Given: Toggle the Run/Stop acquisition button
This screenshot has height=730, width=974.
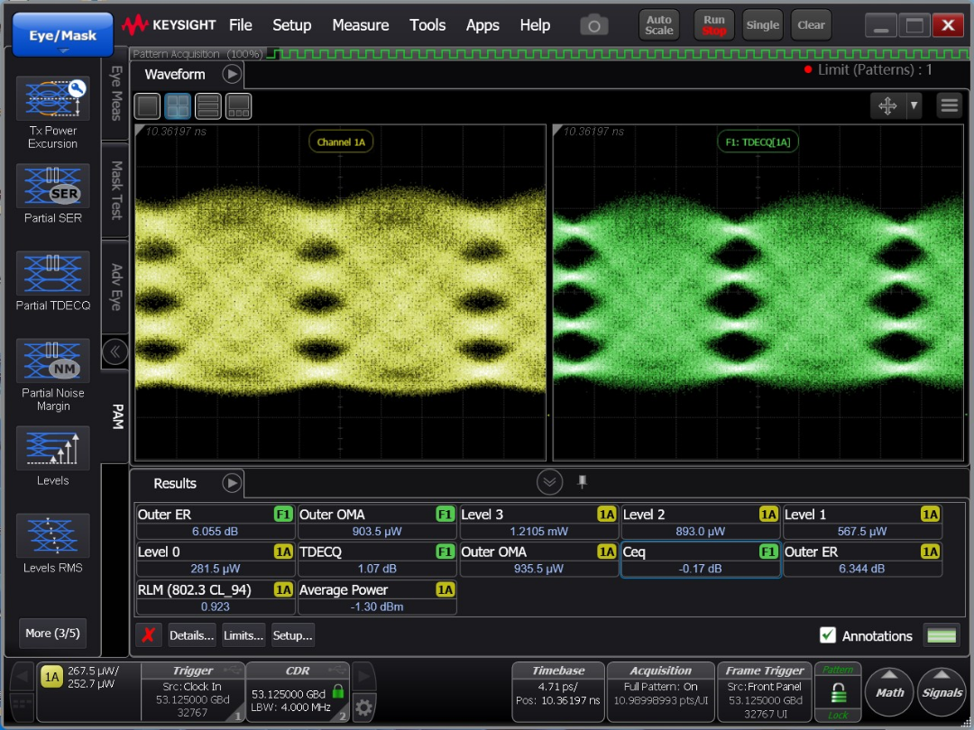Looking at the screenshot, I should (713, 25).
